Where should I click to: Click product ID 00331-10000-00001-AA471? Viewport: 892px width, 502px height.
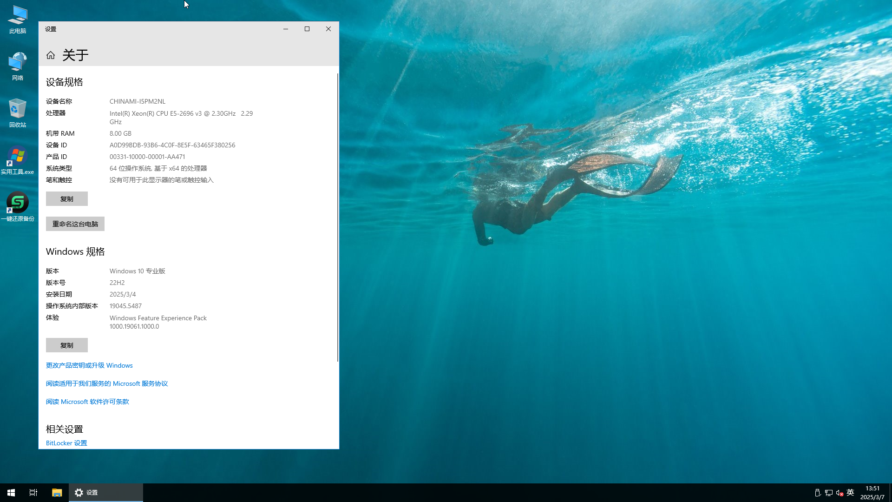pos(147,157)
